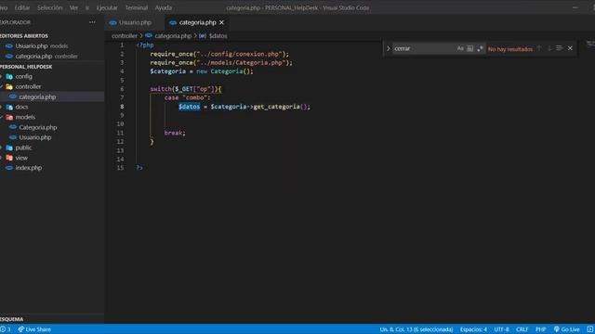Click 'get_categoria' in line 8
This screenshot has height=334, width=595.
click(277, 107)
